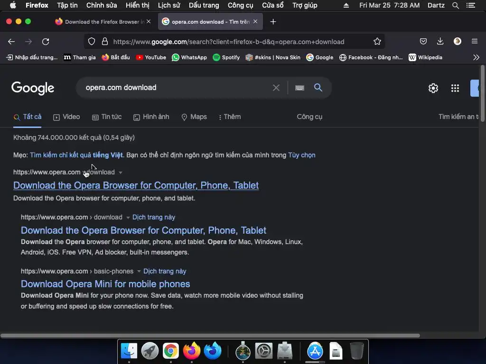Open Launchpad rocket icon in Dock
486x364 pixels.
[x=150, y=351]
